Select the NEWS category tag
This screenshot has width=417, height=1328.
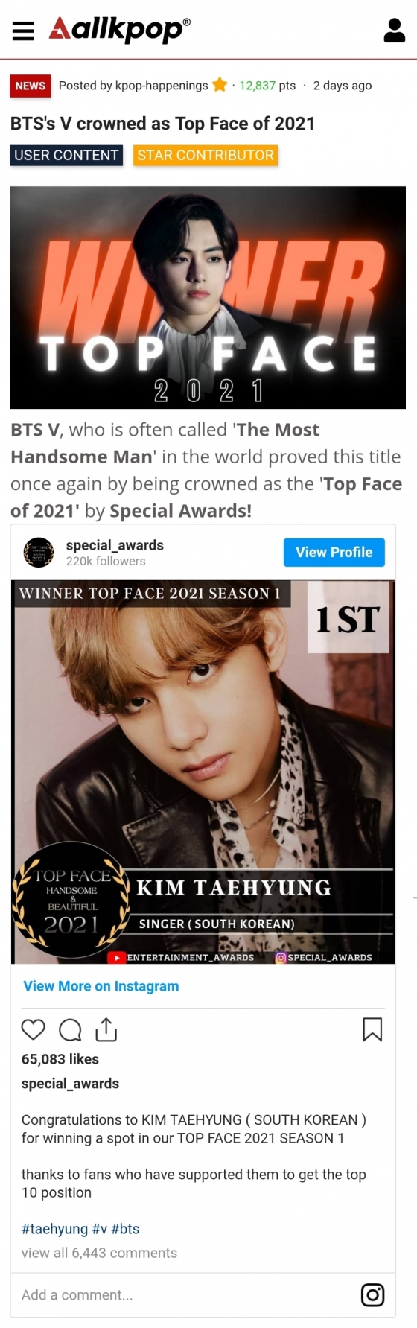pyautogui.click(x=31, y=86)
